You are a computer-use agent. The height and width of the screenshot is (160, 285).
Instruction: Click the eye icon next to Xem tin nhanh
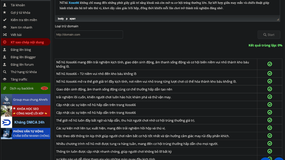click(4, 27)
